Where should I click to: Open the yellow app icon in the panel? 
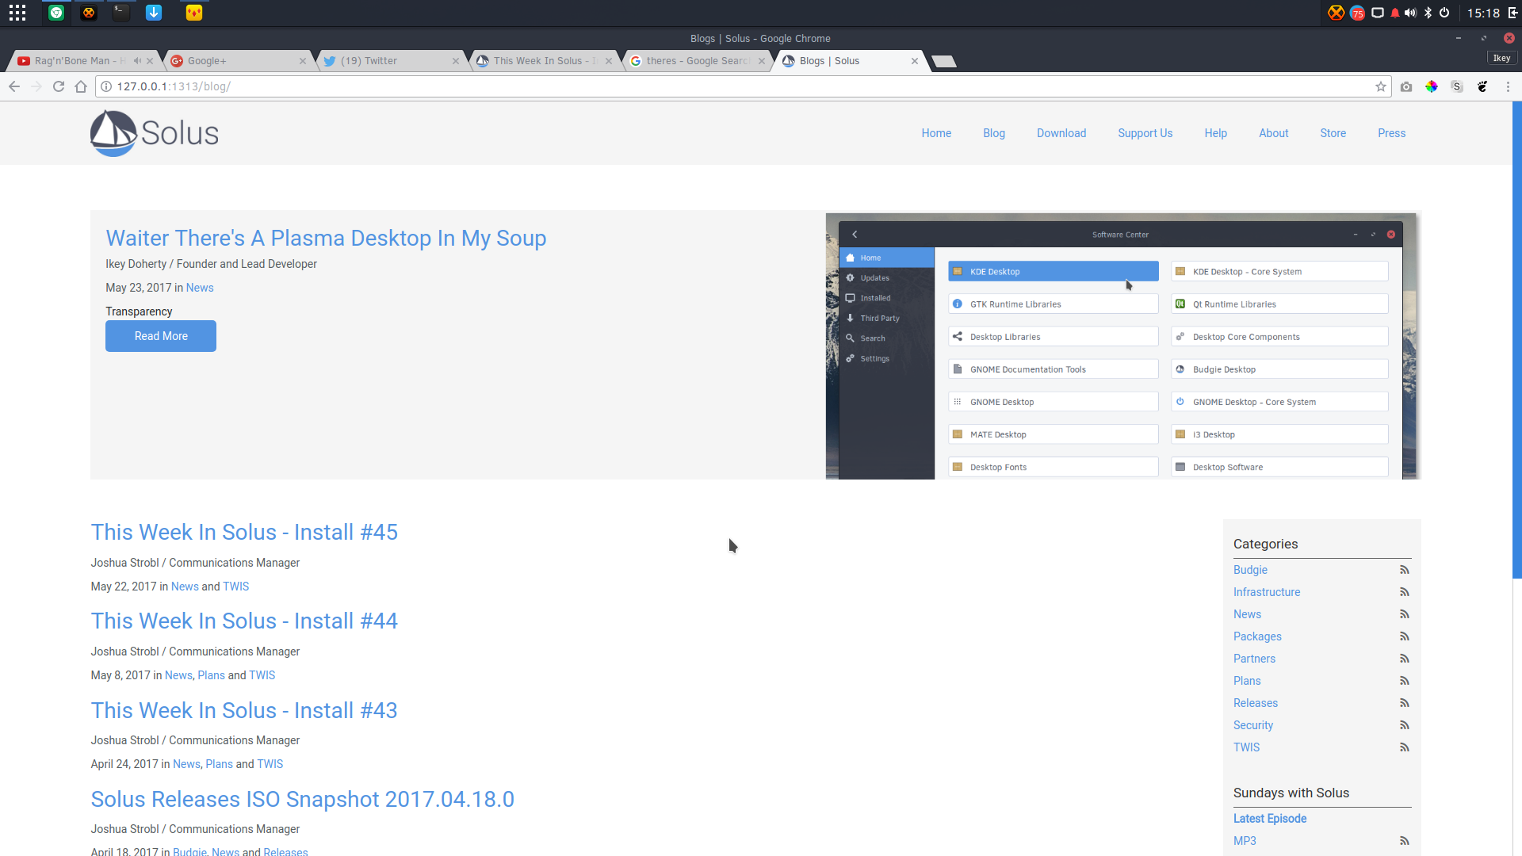click(194, 13)
